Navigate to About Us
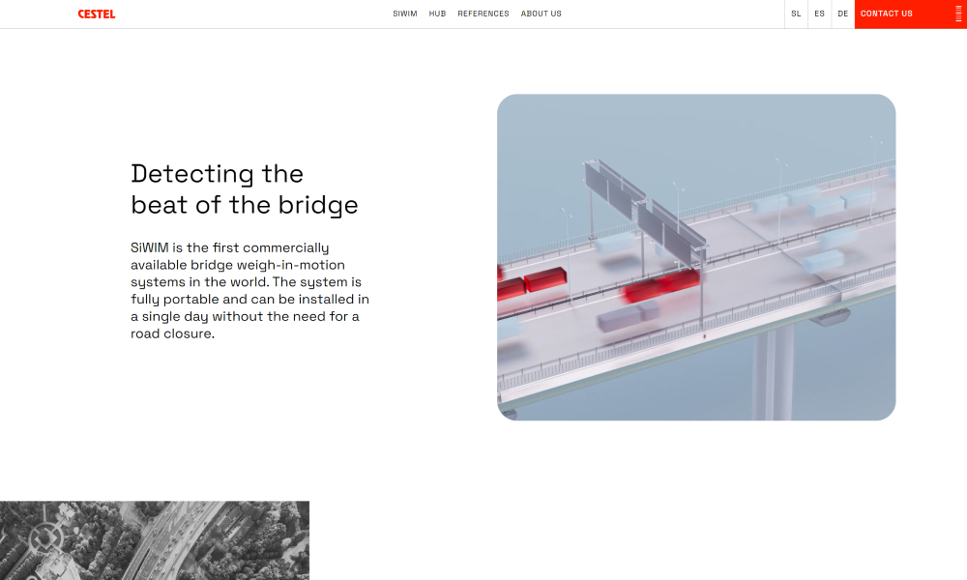 [541, 14]
